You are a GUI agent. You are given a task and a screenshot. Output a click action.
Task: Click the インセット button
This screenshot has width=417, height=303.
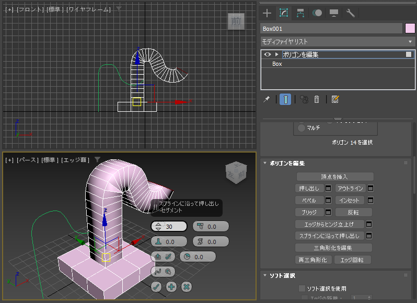[x=350, y=200]
